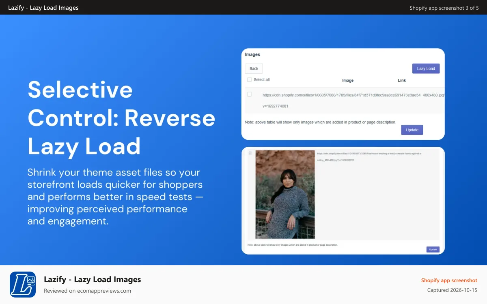Click the orange 'Shopify app screenshot' label
This screenshot has width=487, height=304.
point(449,280)
